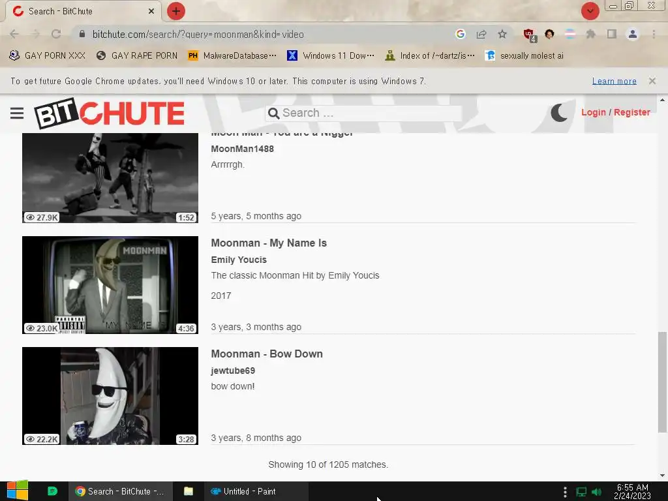The width and height of the screenshot is (668, 501).
Task: Open the uBlock shield extension icon
Action: [x=530, y=35]
